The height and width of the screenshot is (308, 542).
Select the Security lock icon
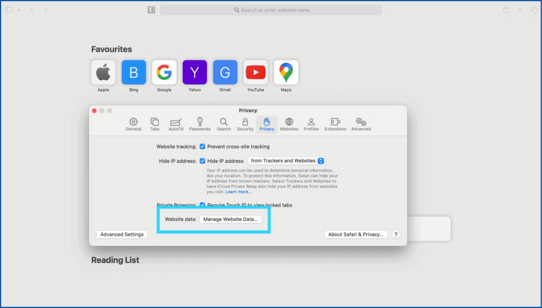pyautogui.click(x=245, y=124)
